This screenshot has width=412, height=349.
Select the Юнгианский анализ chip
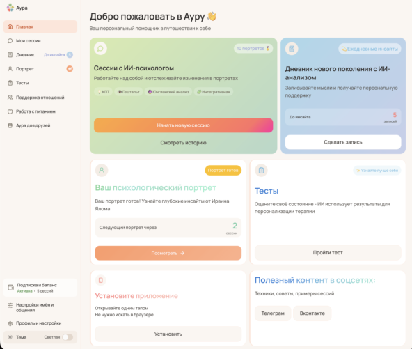pyautogui.click(x=168, y=92)
